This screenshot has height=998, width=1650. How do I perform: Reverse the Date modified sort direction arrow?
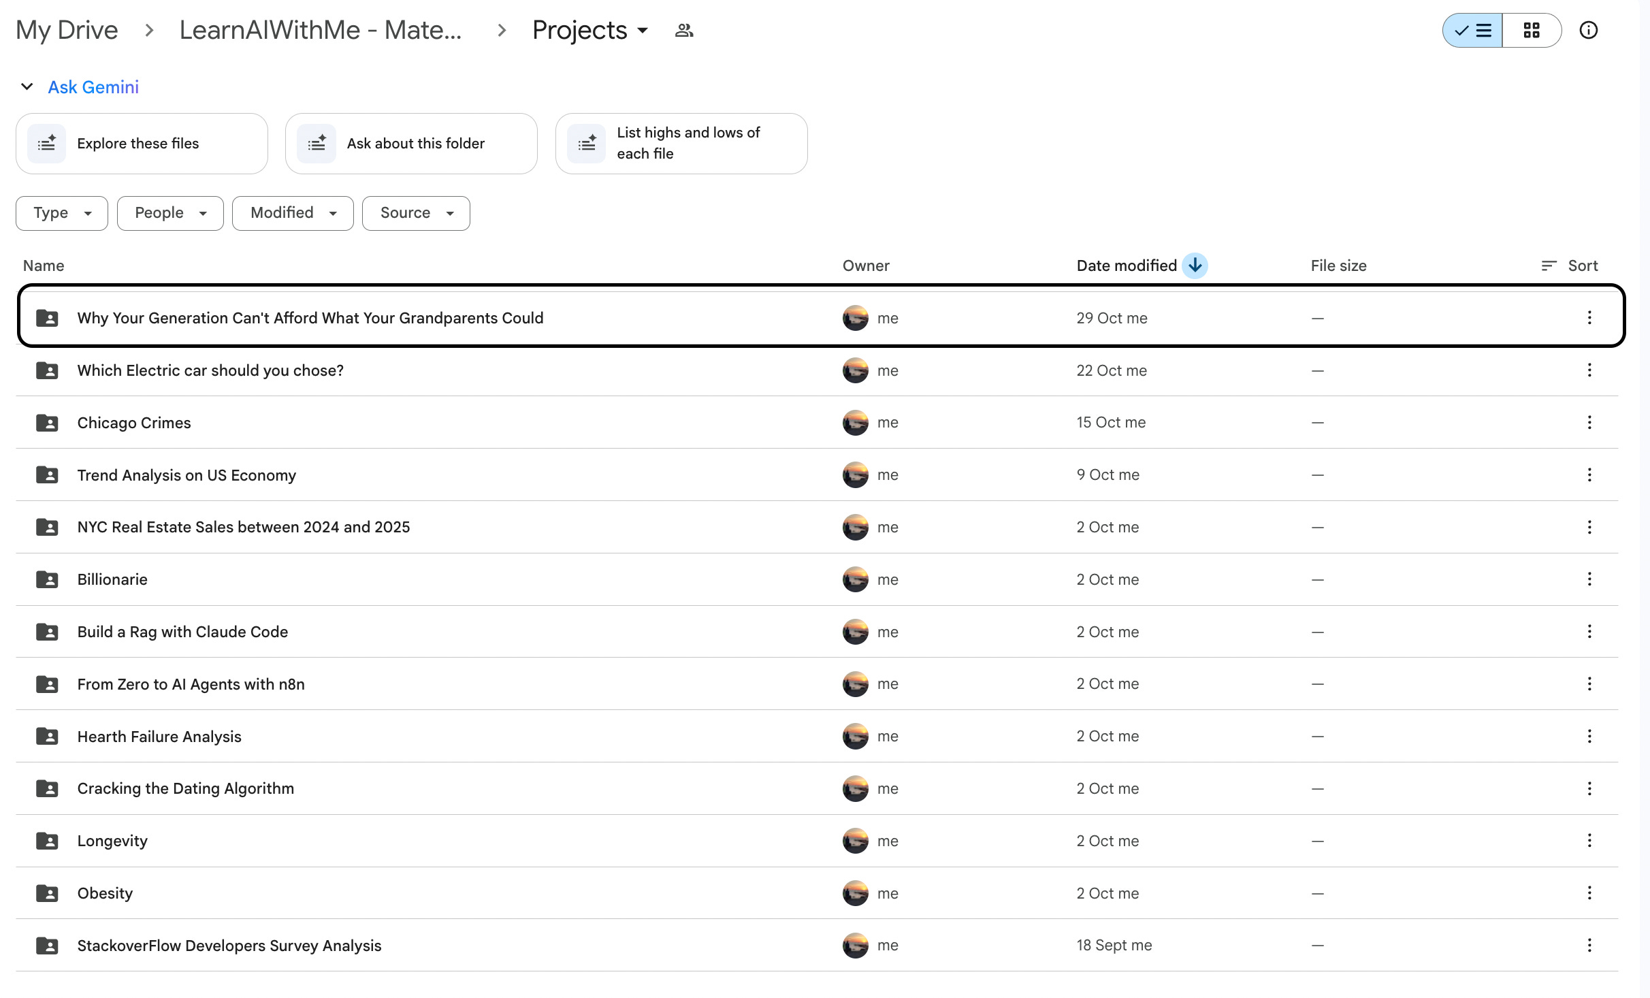[x=1195, y=265]
